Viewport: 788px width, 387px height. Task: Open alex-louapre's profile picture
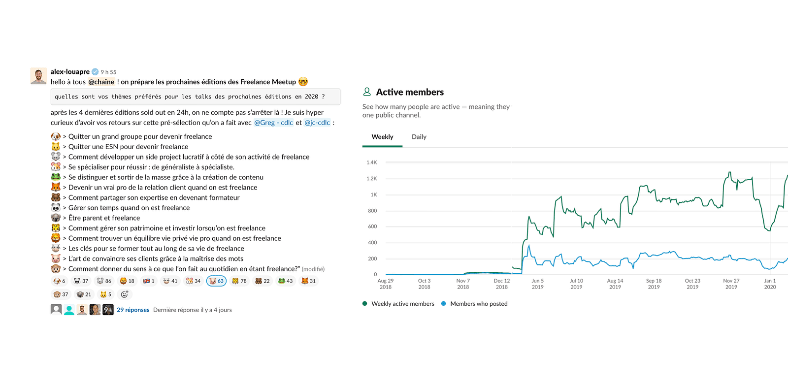(38, 76)
